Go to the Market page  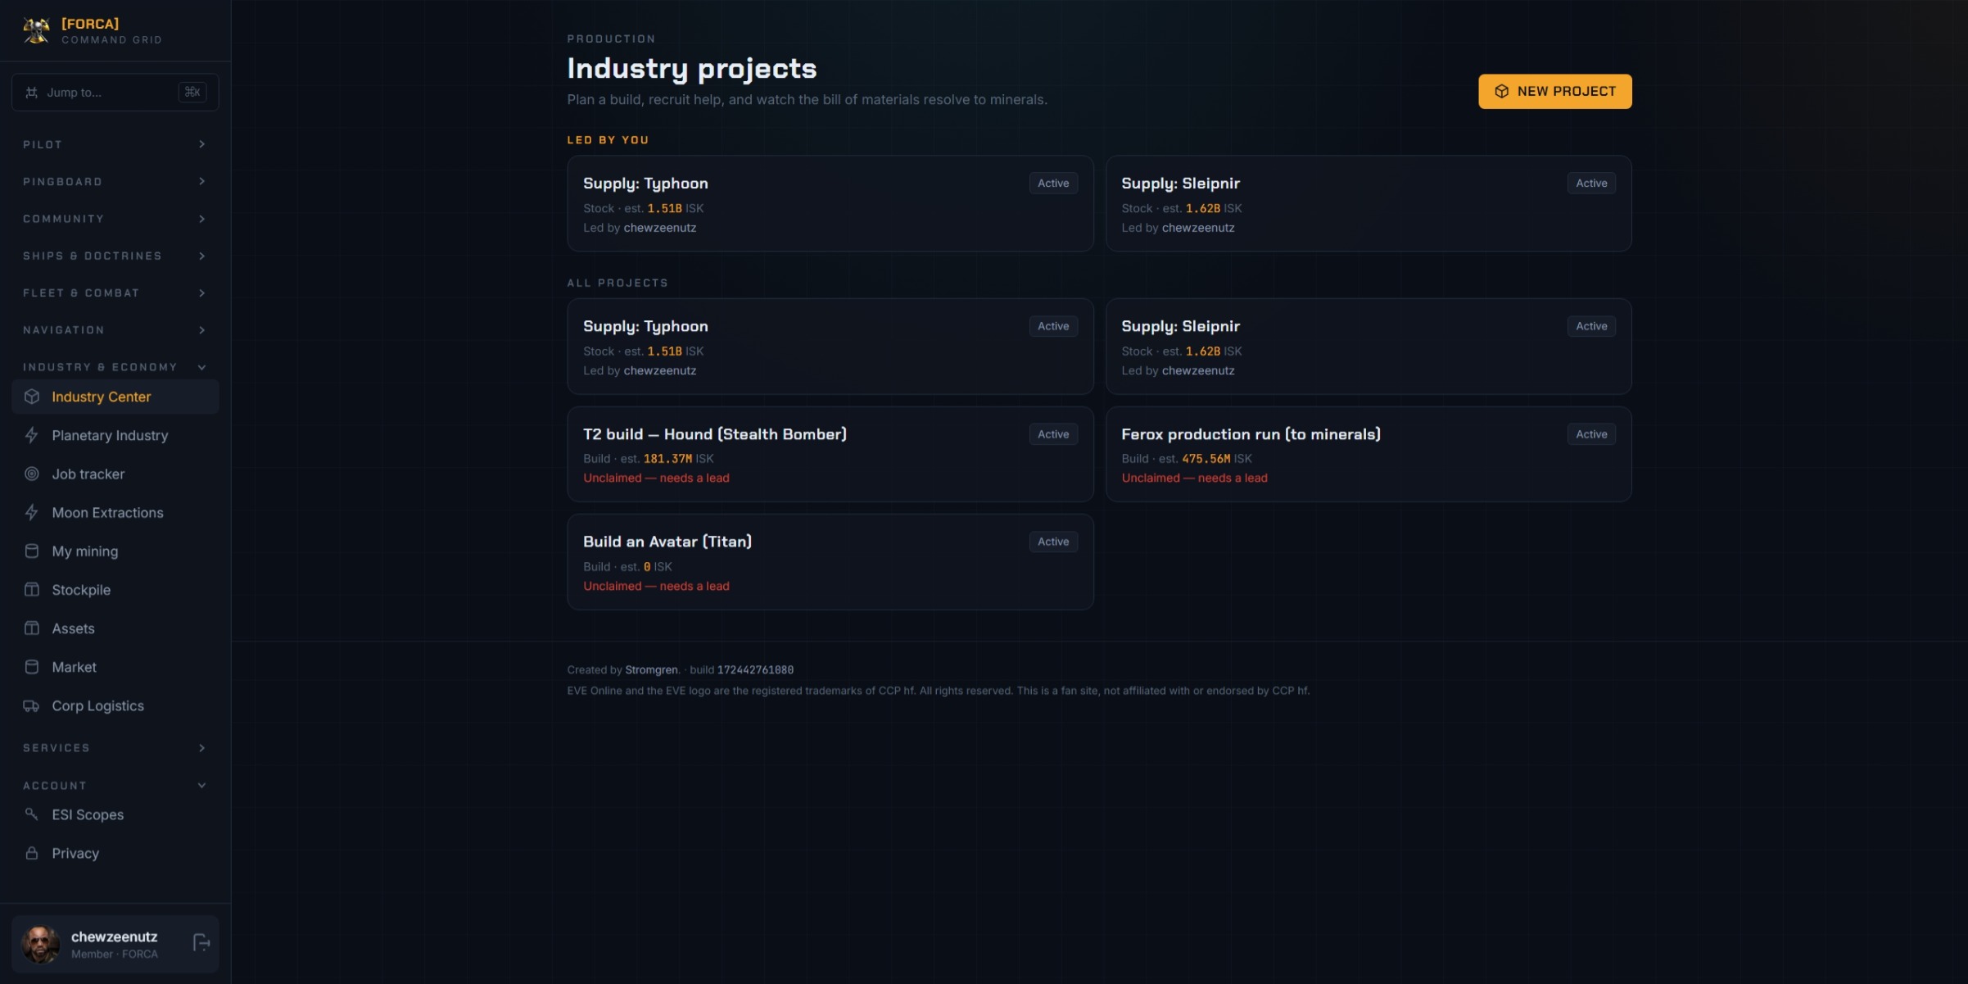(115, 666)
